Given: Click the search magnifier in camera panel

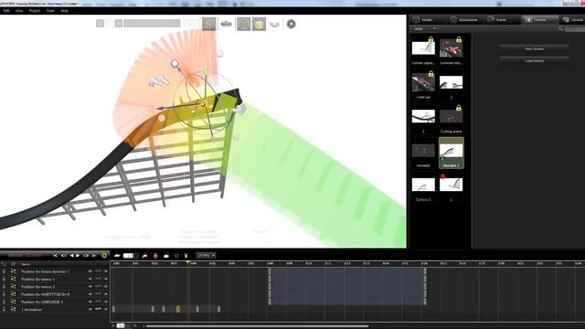Looking at the screenshot, I should 560,28.
